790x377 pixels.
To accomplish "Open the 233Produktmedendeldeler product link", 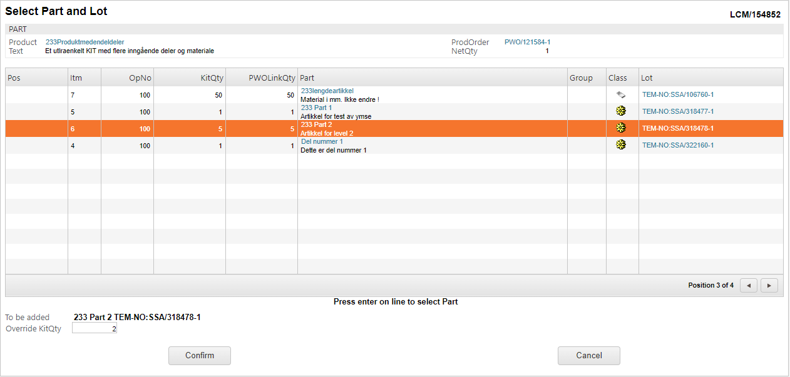I will coord(85,42).
